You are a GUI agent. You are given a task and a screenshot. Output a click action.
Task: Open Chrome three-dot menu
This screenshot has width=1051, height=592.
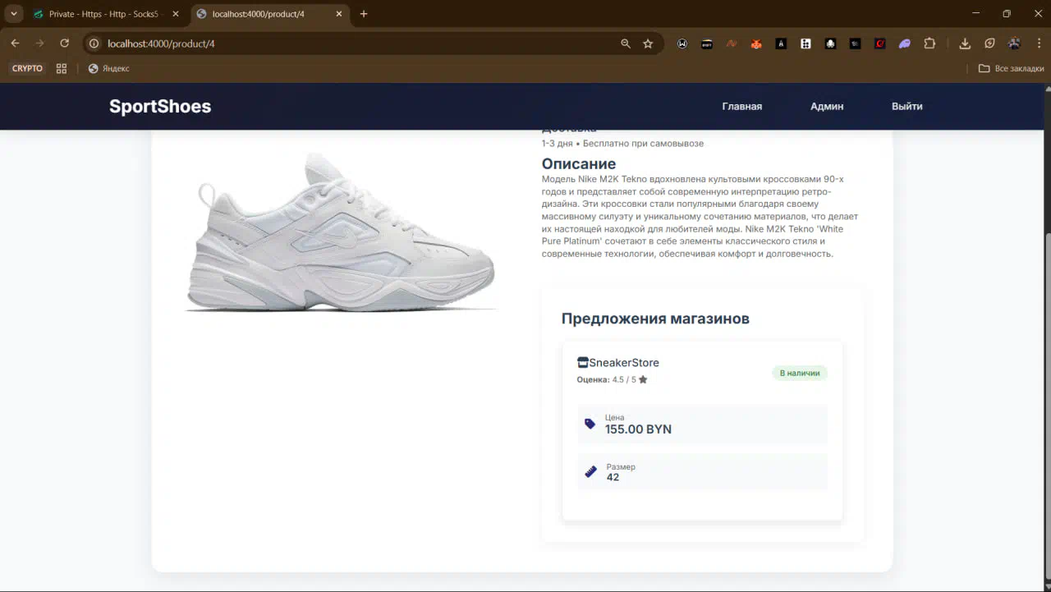[x=1038, y=44]
